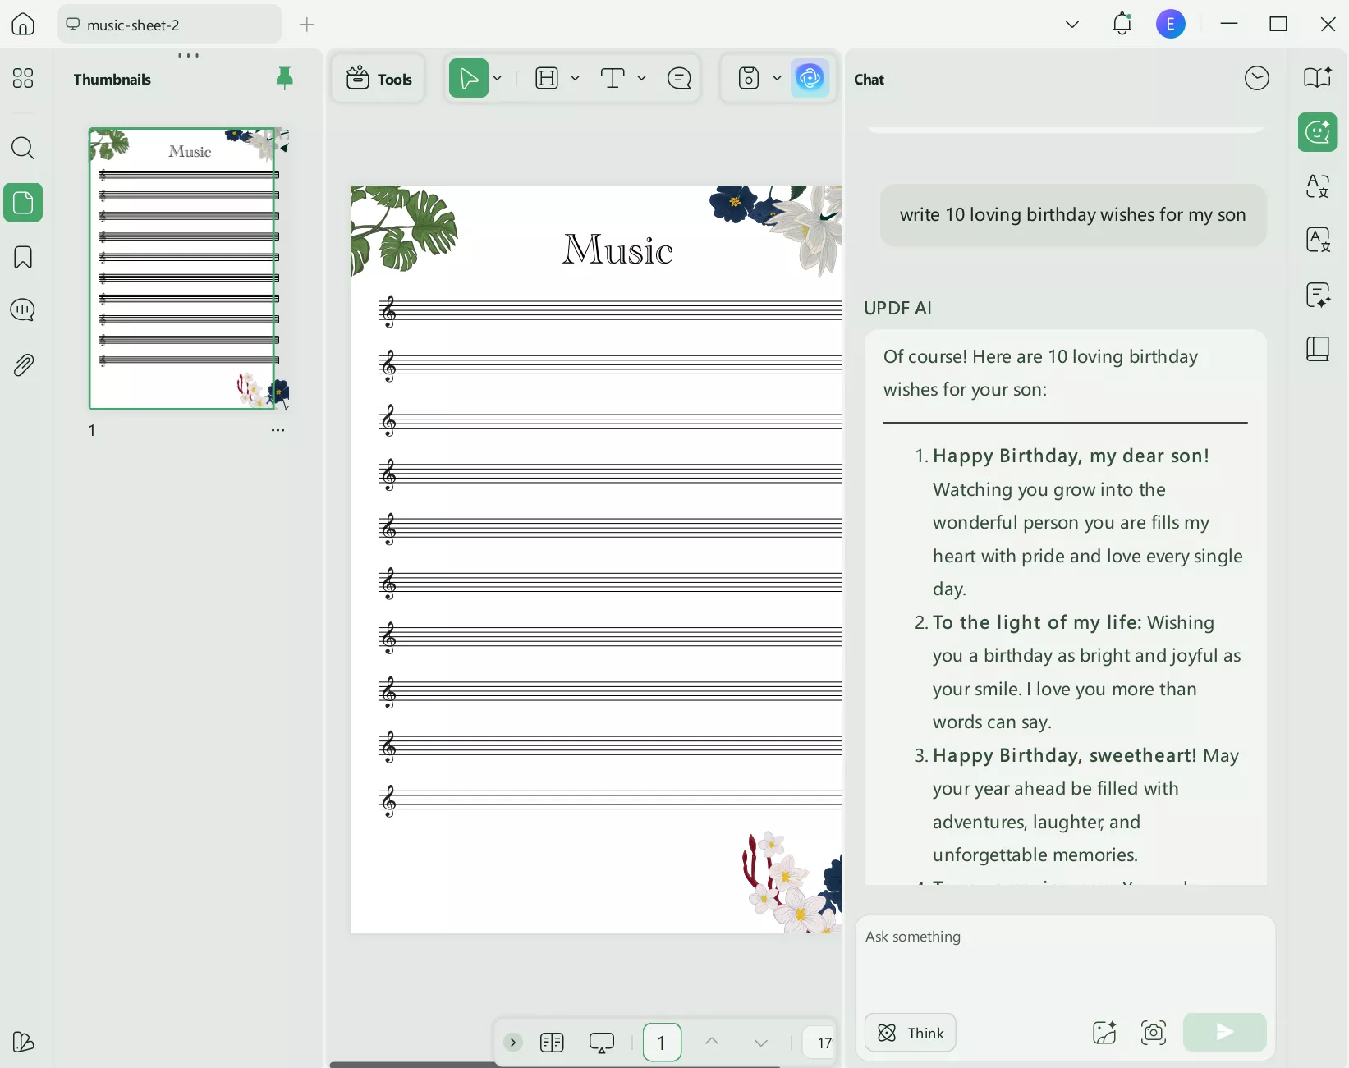Select the comment note tool
This screenshot has width=1349, height=1068.
click(680, 79)
